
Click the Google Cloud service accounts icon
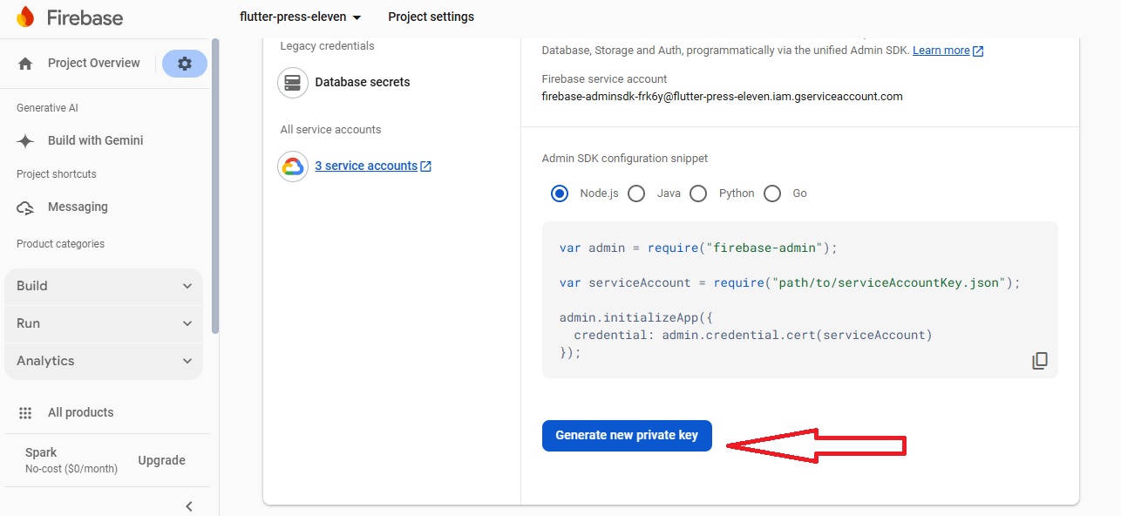click(293, 166)
